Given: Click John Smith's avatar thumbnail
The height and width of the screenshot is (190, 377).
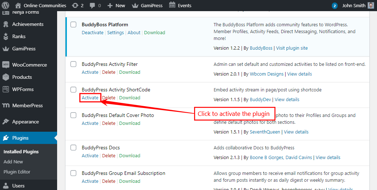Looking at the screenshot, I should [371, 5].
